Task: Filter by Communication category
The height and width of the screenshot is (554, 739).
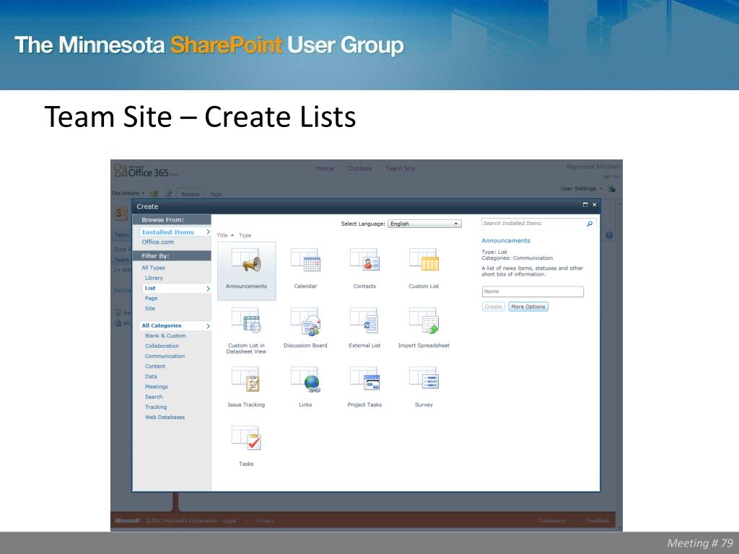Action: tap(165, 356)
